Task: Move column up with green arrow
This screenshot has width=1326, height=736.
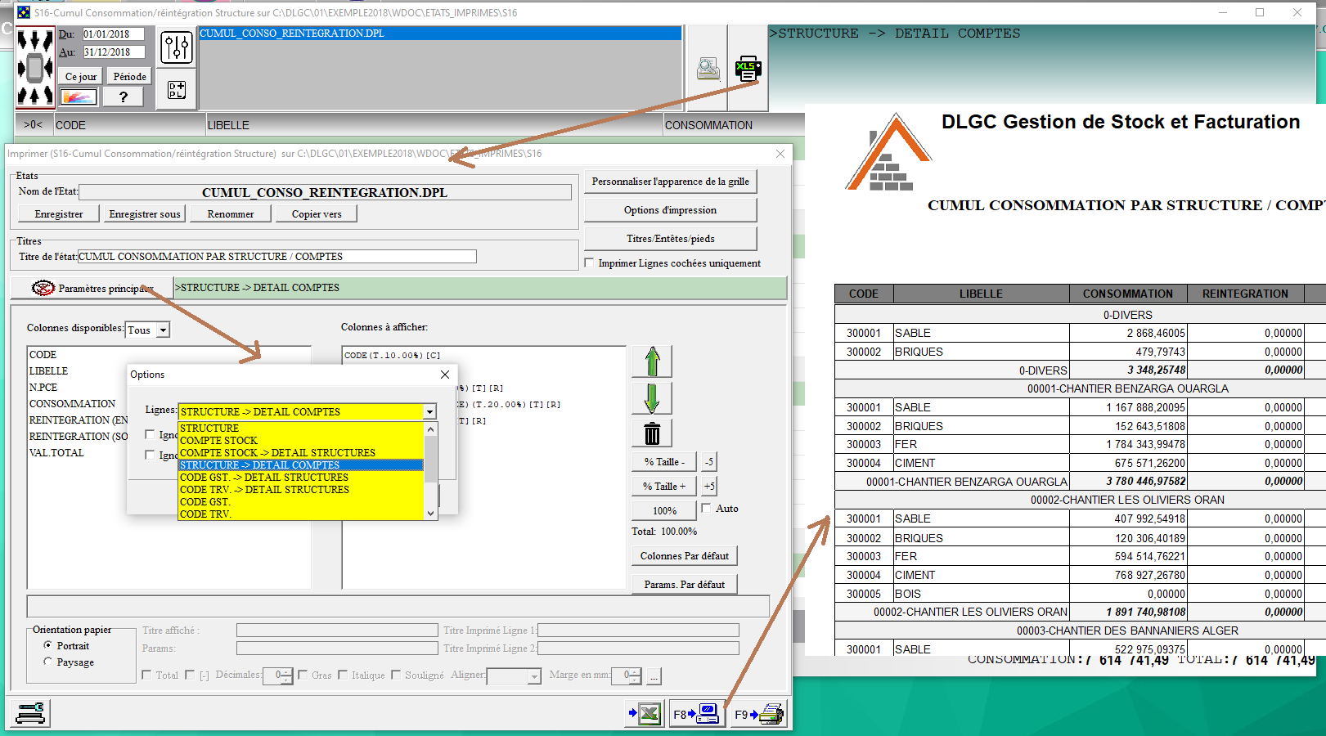Action: pos(652,361)
